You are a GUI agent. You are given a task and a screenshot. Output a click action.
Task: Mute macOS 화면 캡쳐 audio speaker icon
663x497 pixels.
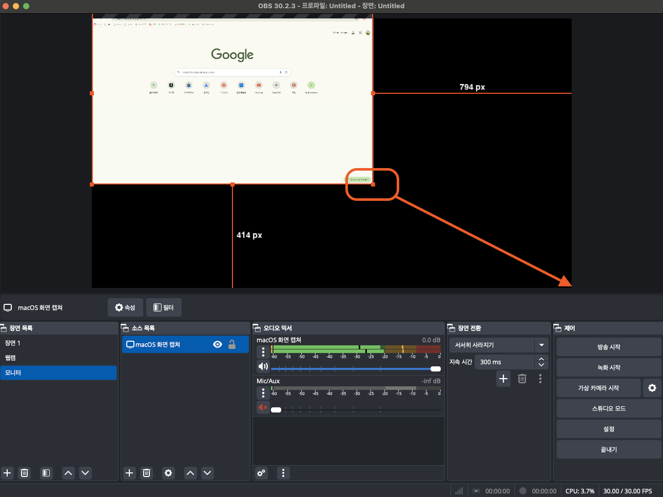tap(263, 366)
